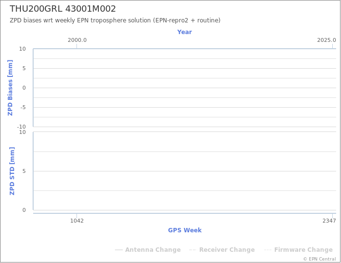Click the ZPD biases subtitle text
This screenshot has width=341, height=263.
point(115,20)
